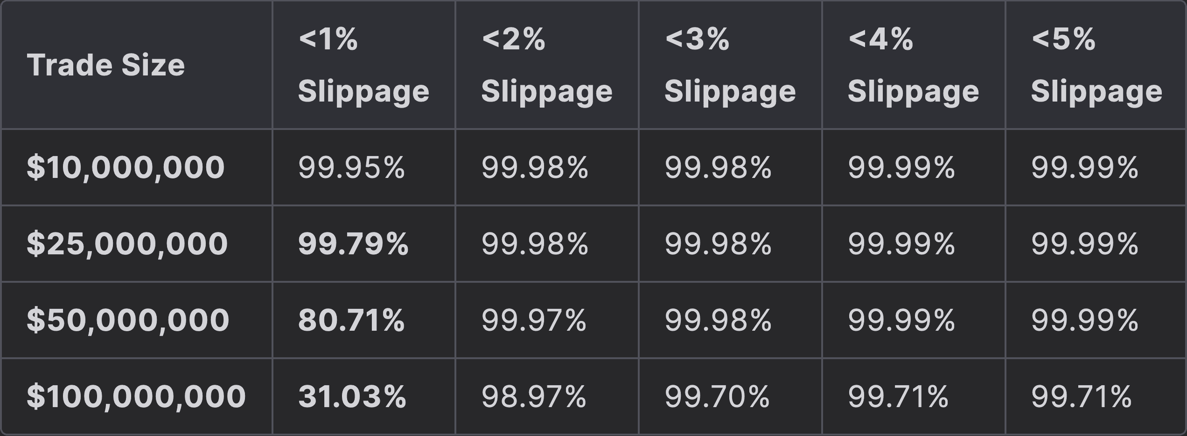Screen dimensions: 1187x436
Task: Click the 99.71% cell under <4% Slippage
Action: (898, 396)
